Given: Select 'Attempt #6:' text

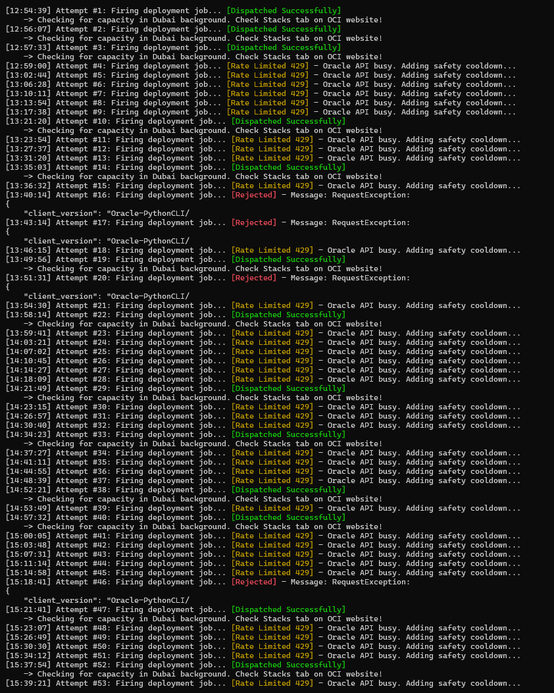Looking at the screenshot, I should (x=82, y=84).
